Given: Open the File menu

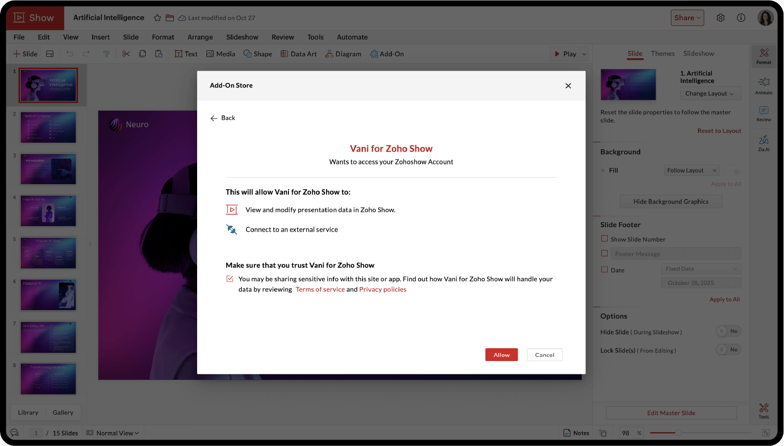Looking at the screenshot, I should pos(19,37).
